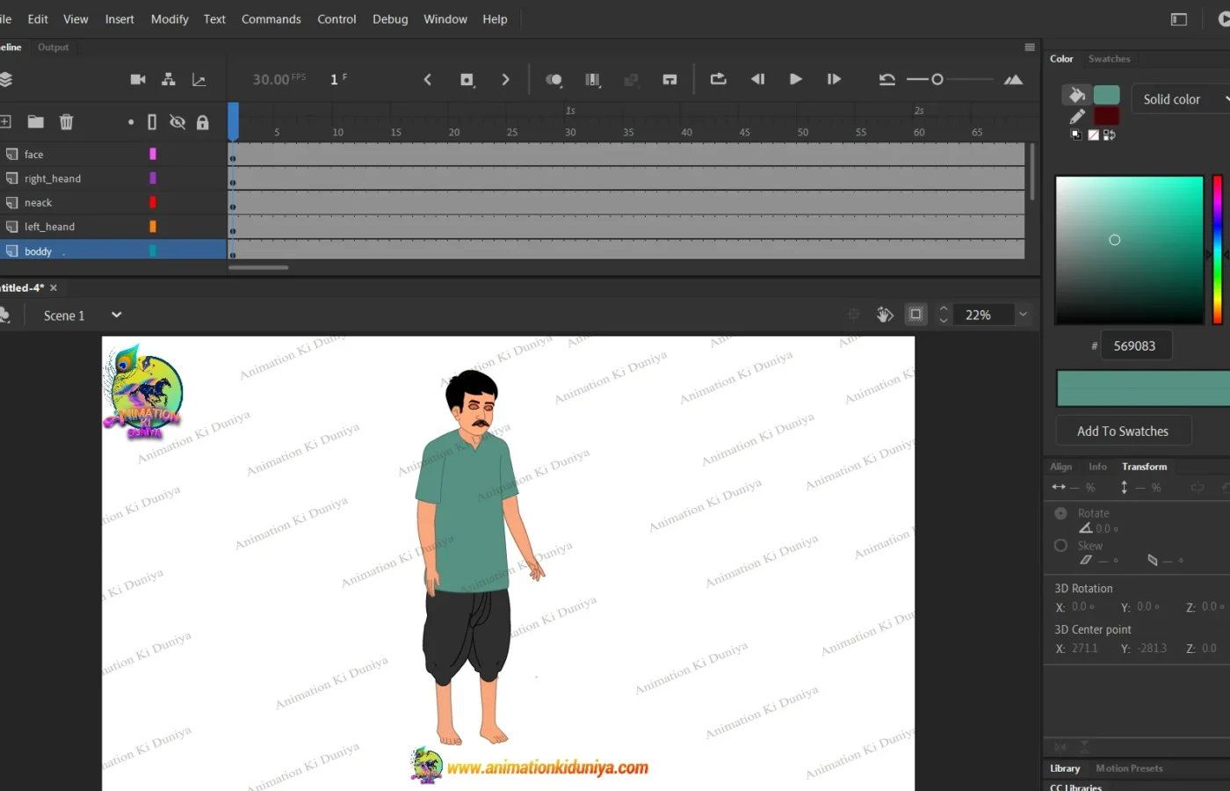Select the paint bucket fill color icon
The image size is (1230, 791).
coord(1076,95)
